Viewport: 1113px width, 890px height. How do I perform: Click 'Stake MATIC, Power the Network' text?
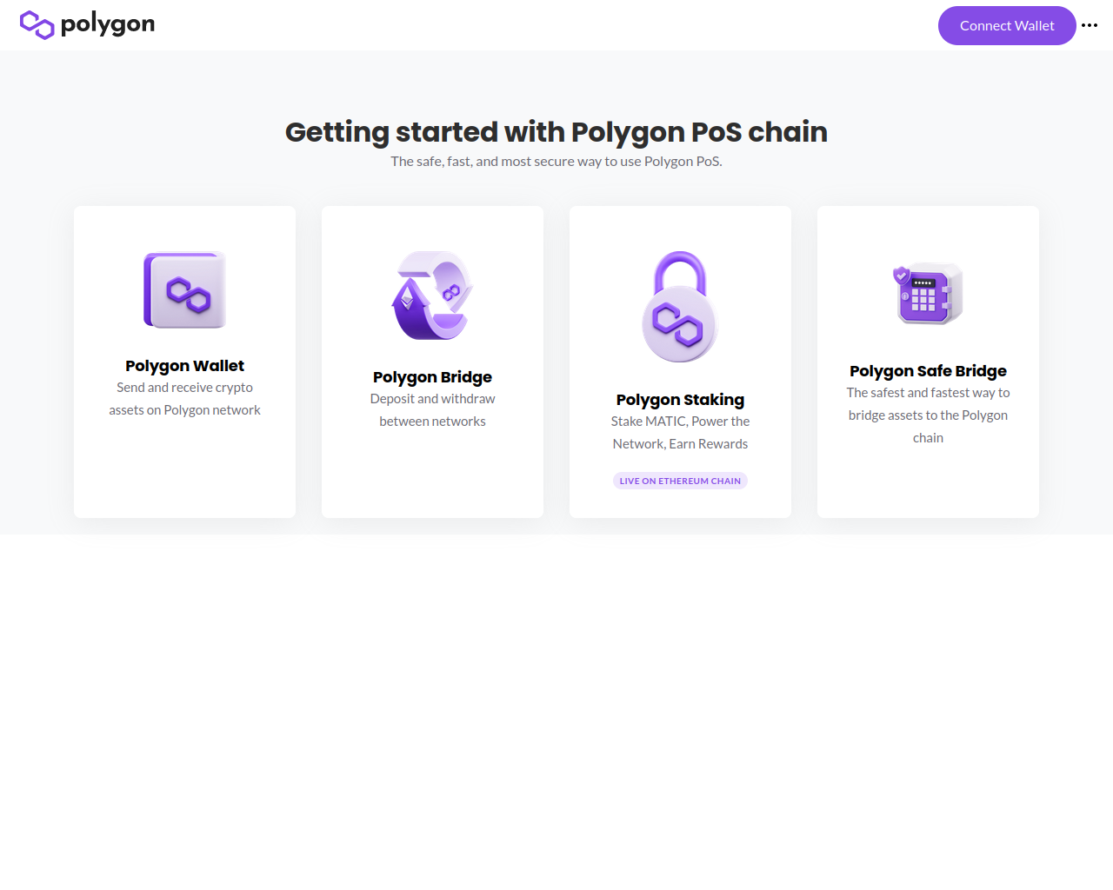680,433
